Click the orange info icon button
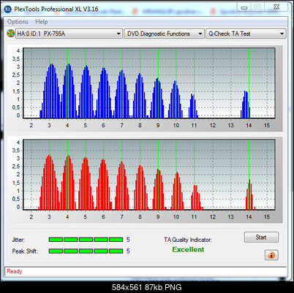294x293 pixels. (x=271, y=255)
